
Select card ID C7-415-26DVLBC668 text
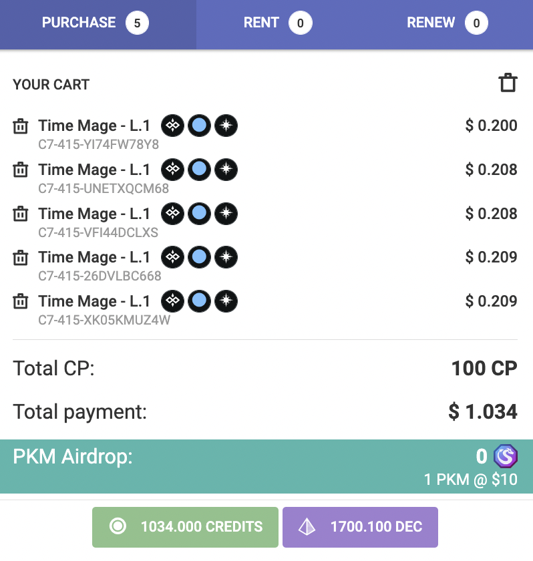[100, 276]
